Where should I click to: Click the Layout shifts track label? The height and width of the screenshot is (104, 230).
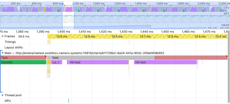(14, 47)
